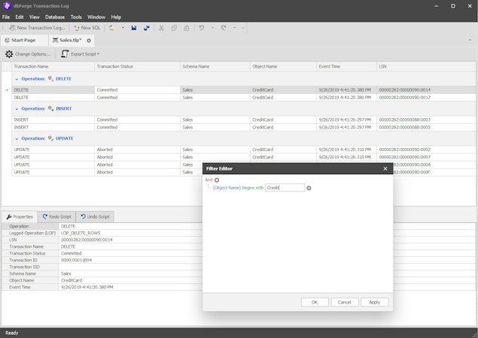478x338 pixels.
Task: Open the Export Script dropdown
Action: [x=81, y=54]
